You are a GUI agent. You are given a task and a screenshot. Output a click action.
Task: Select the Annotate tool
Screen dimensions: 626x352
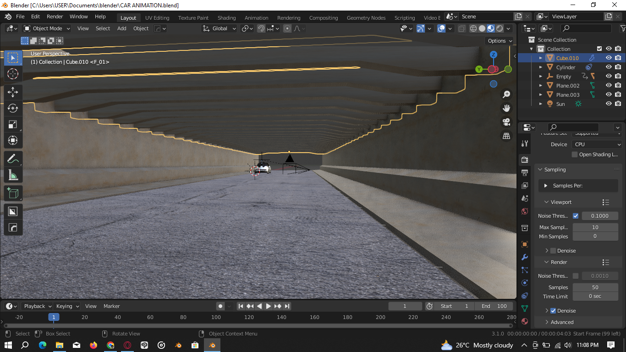pyautogui.click(x=13, y=159)
